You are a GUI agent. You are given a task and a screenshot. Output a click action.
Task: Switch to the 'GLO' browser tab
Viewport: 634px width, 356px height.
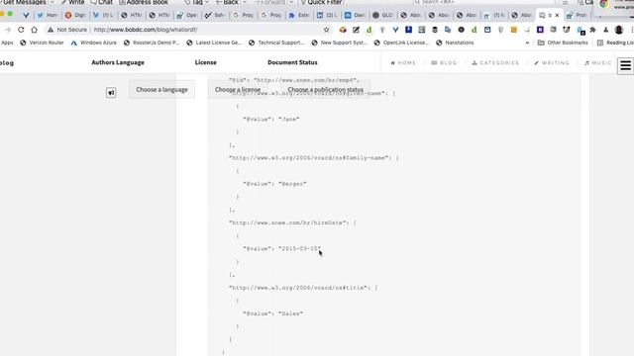pos(383,15)
